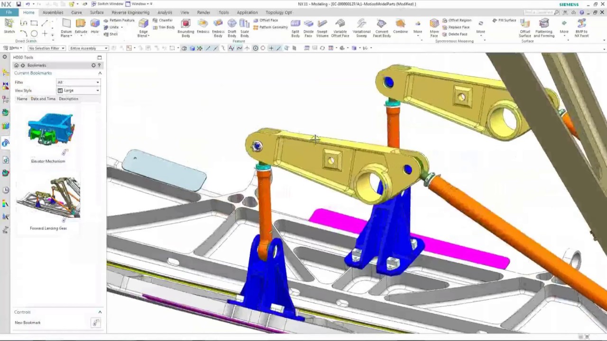Image resolution: width=607 pixels, height=341 pixels.
Task: Click Delete Face
Action: pos(455,34)
